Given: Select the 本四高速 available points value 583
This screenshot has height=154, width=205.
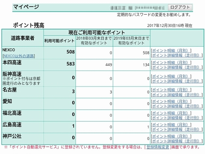Looking at the screenshot, I should click(x=70, y=64).
